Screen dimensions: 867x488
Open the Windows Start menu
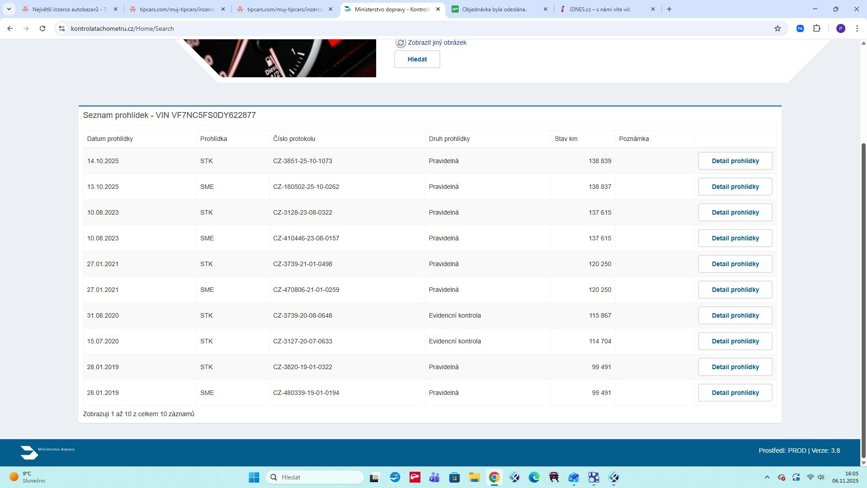point(254,477)
